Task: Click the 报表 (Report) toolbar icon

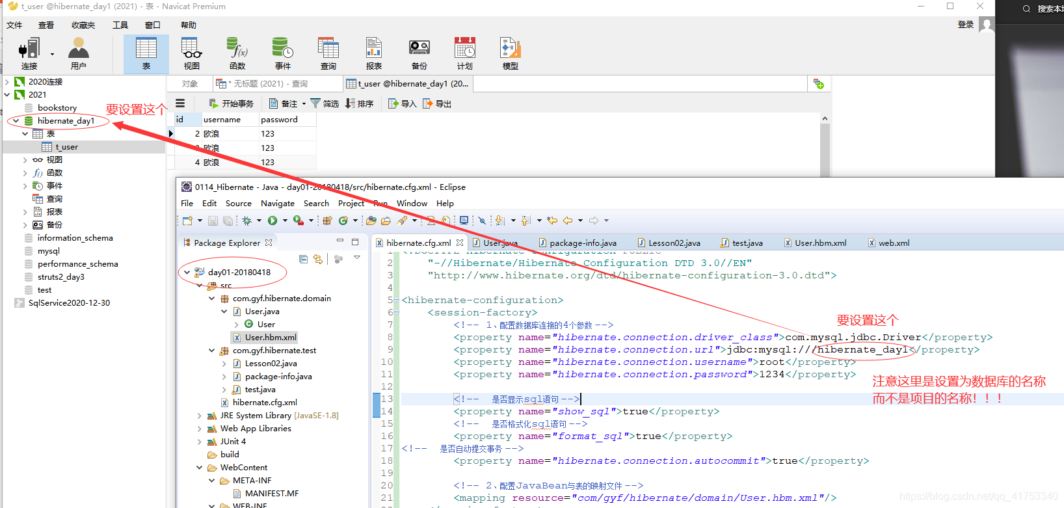Action: (x=373, y=54)
